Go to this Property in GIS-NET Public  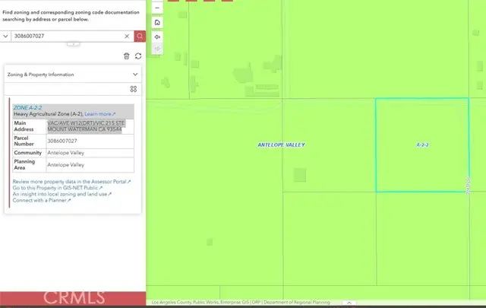58,189
